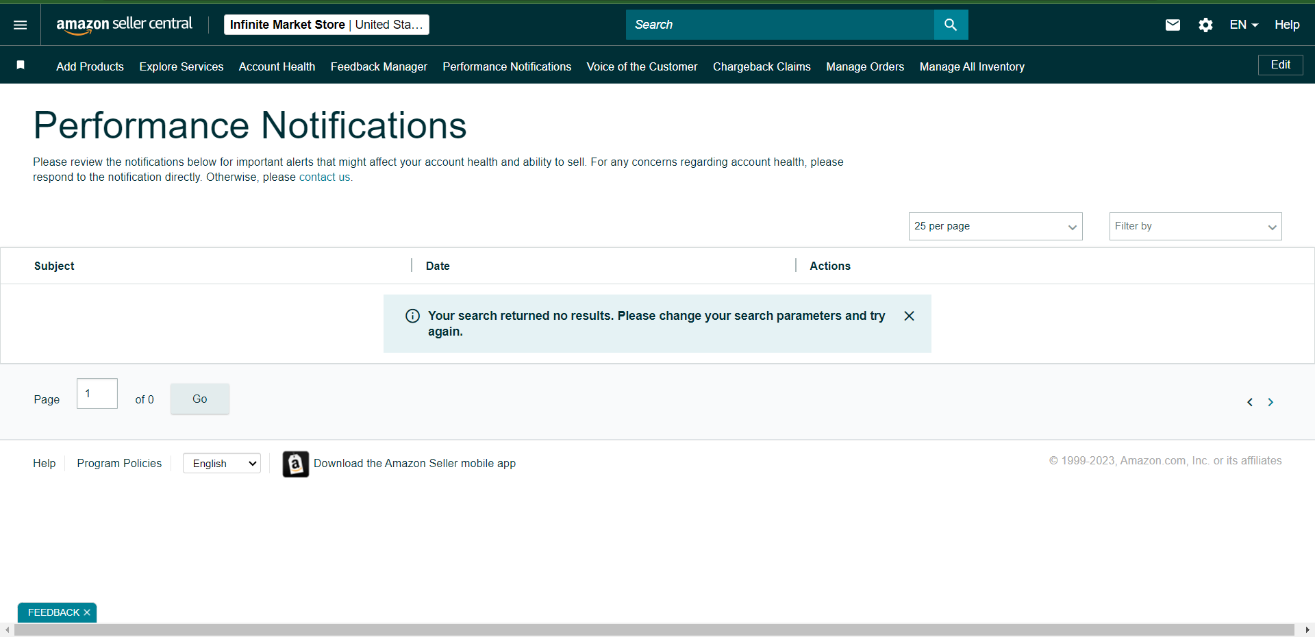Open the English language selector in the footer

click(222, 464)
